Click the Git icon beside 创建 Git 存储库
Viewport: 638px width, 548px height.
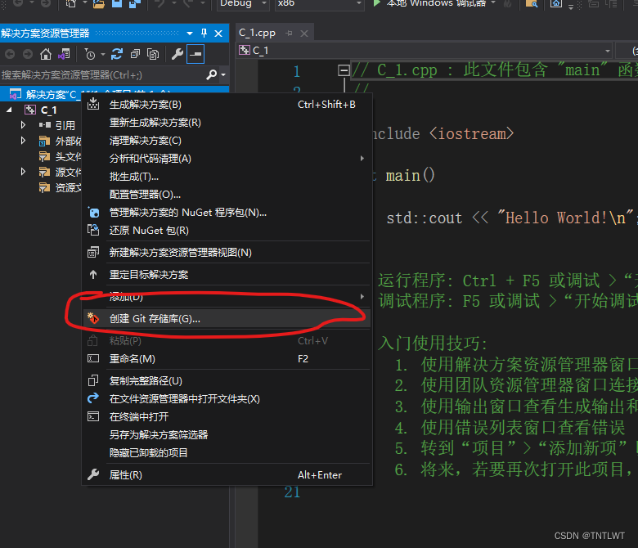click(93, 318)
